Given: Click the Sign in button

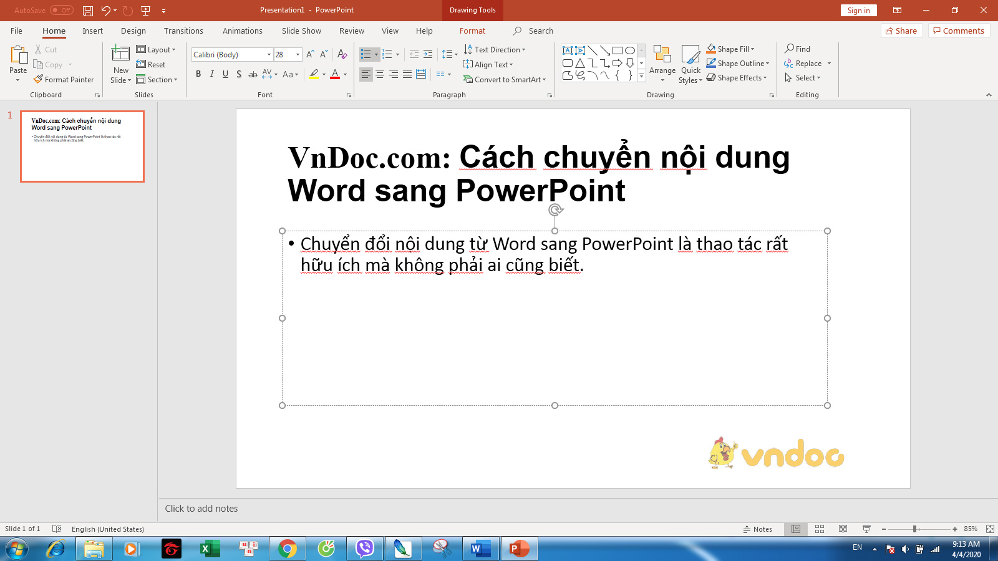Looking at the screenshot, I should point(859,10).
